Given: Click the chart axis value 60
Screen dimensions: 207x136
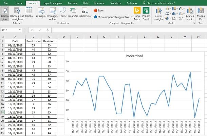Looking at the screenshot, I should (67, 61).
